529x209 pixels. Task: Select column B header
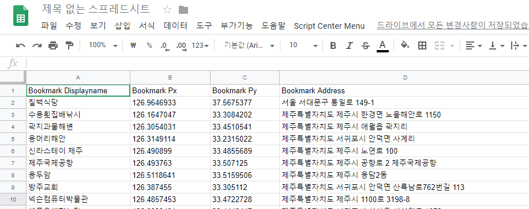pos(170,77)
